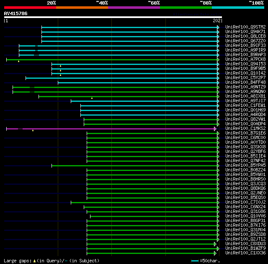Viewport: 268px width, 264px height.
Task: Click UniRef100_Q0ADP4 label
Action: coord(245,124)
